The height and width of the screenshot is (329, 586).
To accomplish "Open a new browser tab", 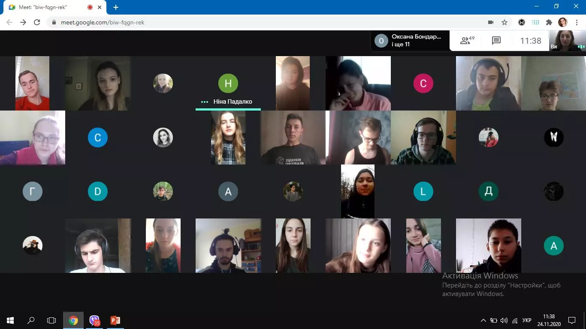I will coord(115,7).
